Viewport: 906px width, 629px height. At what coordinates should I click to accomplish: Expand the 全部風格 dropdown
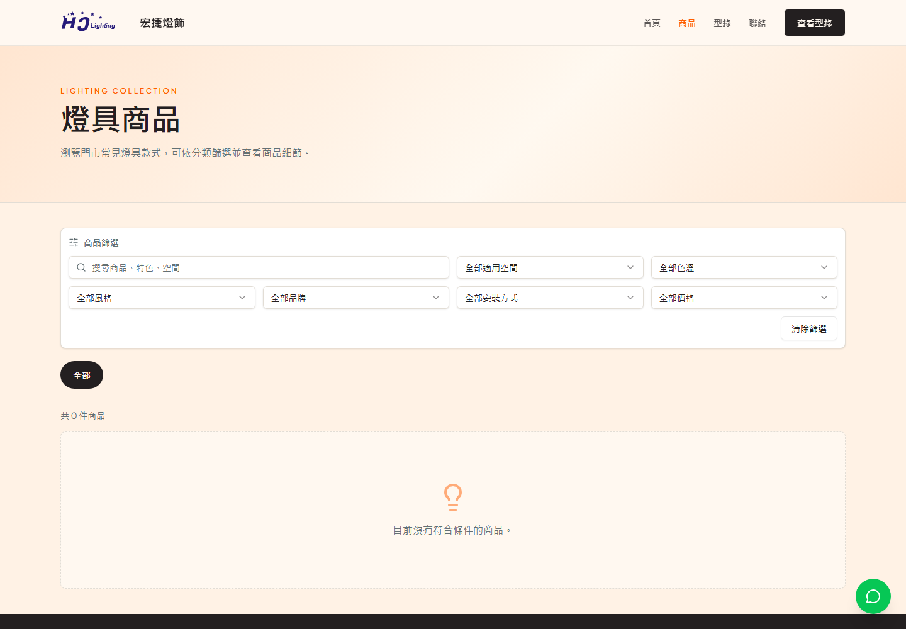click(162, 298)
